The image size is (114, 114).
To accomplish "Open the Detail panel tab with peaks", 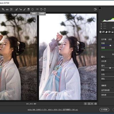I will (x=107, y=32).
